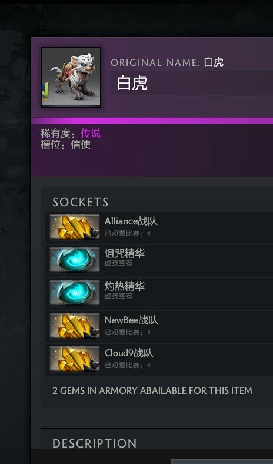Click the NewBee战队 golden gem icon
Viewport: 273px width, 464px height.
pyautogui.click(x=75, y=326)
